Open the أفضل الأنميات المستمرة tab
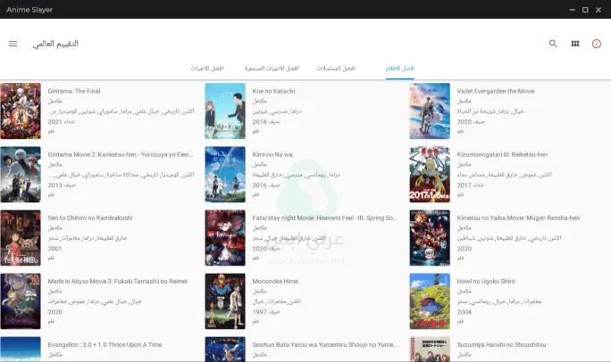The width and height of the screenshot is (611, 362). point(272,69)
